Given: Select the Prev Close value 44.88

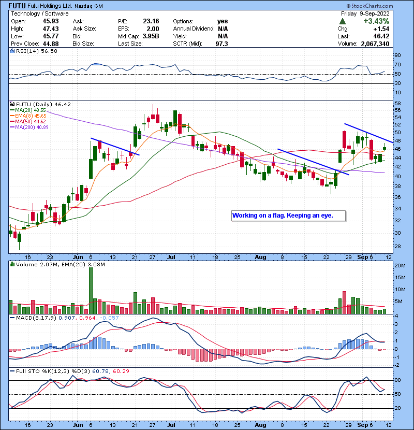Looking at the screenshot, I should pos(51,44).
